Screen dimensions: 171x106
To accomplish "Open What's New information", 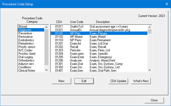I will click(141, 81).
